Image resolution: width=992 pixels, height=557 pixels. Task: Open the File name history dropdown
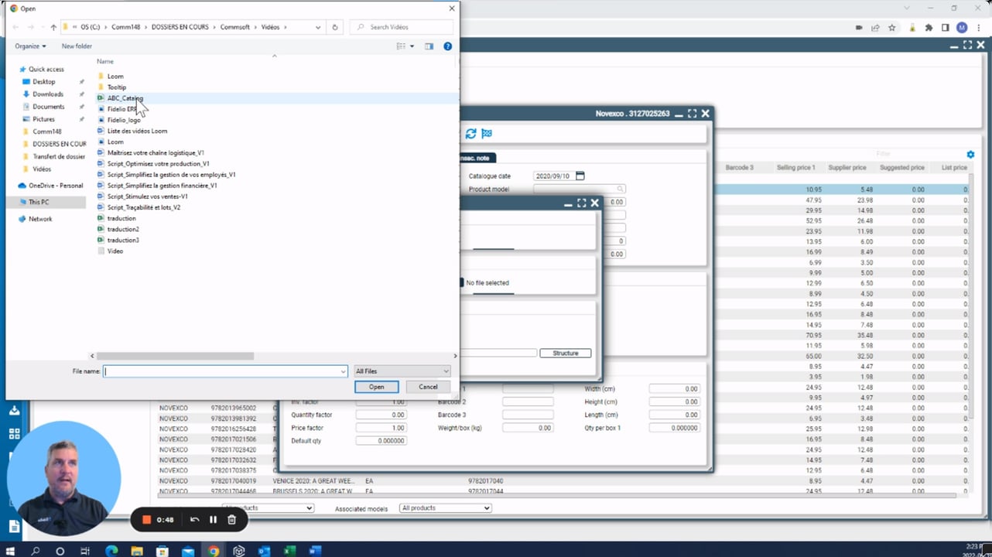(x=343, y=371)
